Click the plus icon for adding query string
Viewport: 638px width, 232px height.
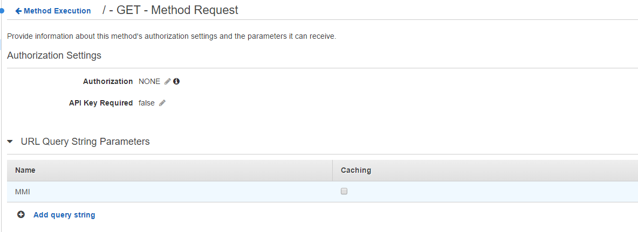(21, 214)
